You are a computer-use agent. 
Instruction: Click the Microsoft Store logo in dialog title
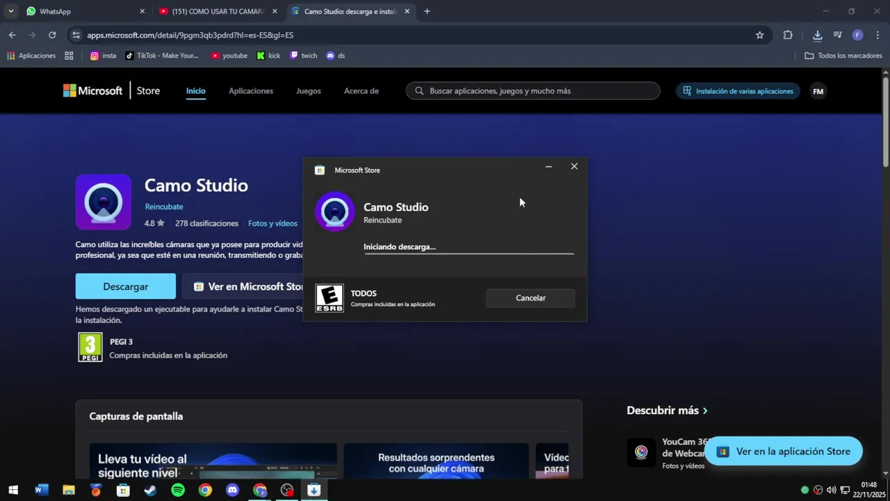320,170
